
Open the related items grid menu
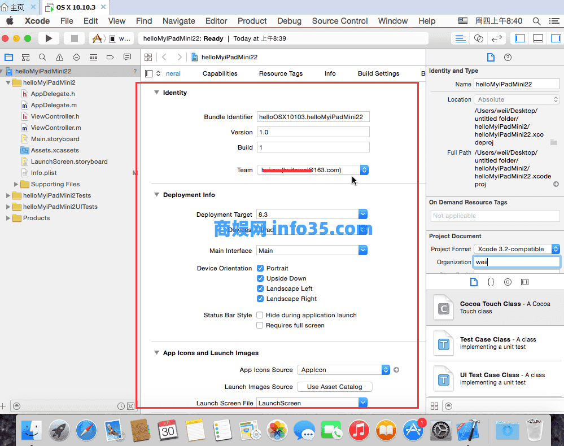click(x=148, y=57)
